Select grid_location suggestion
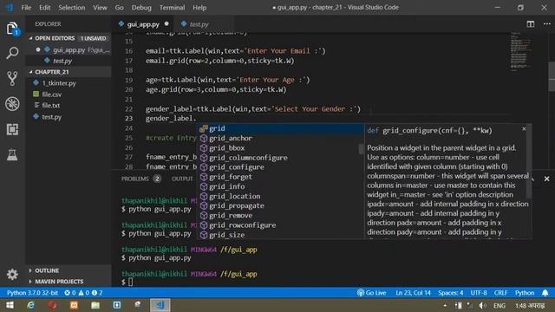The image size is (555, 312). tap(280, 196)
